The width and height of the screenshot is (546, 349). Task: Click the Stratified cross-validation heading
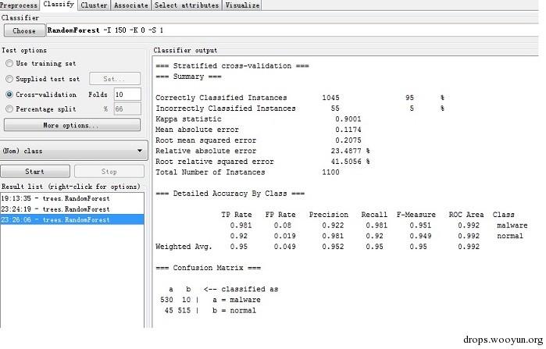[232, 66]
